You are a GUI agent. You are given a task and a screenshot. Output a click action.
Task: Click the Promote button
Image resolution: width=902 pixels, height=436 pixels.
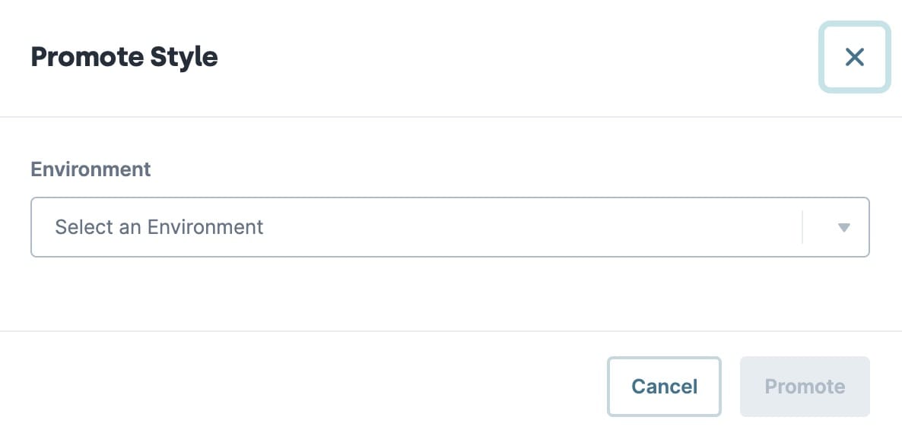[805, 386]
